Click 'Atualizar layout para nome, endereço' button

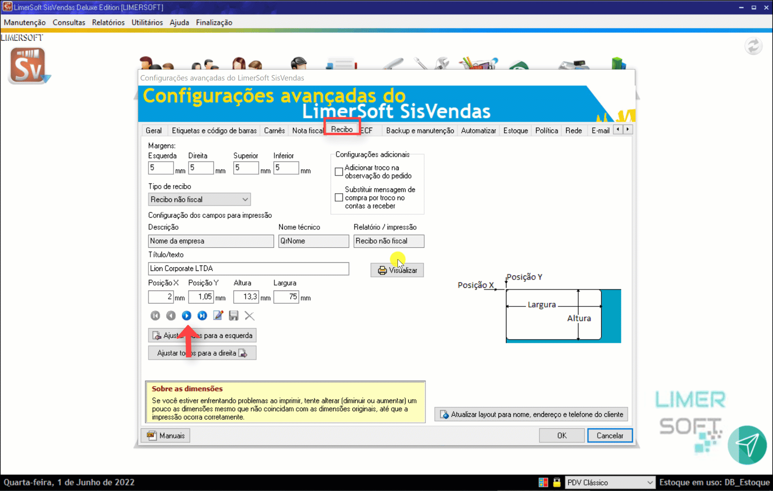(531, 414)
